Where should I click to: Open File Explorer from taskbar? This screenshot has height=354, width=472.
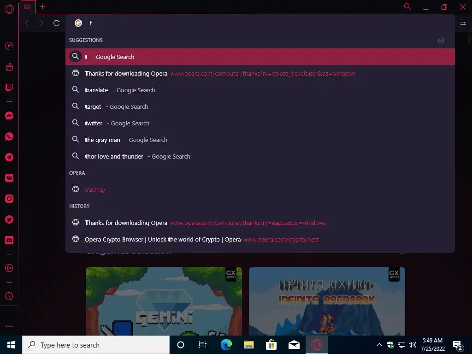(x=248, y=345)
